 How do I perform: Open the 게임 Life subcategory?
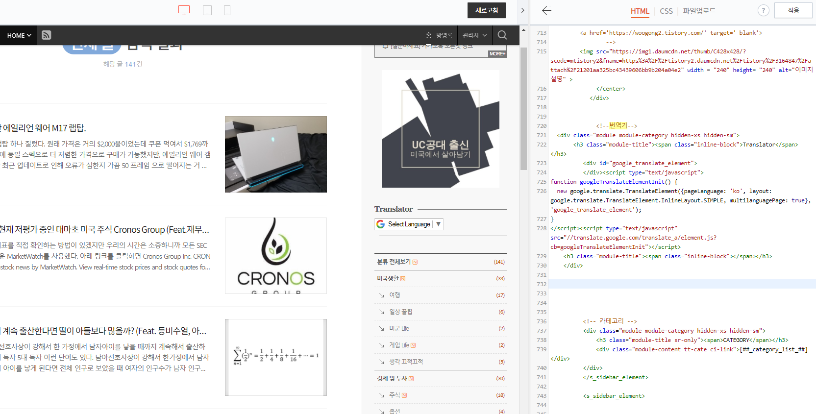point(399,345)
